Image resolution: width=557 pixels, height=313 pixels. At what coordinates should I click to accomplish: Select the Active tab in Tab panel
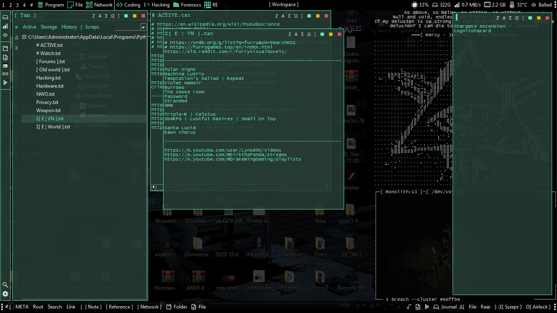(x=29, y=27)
